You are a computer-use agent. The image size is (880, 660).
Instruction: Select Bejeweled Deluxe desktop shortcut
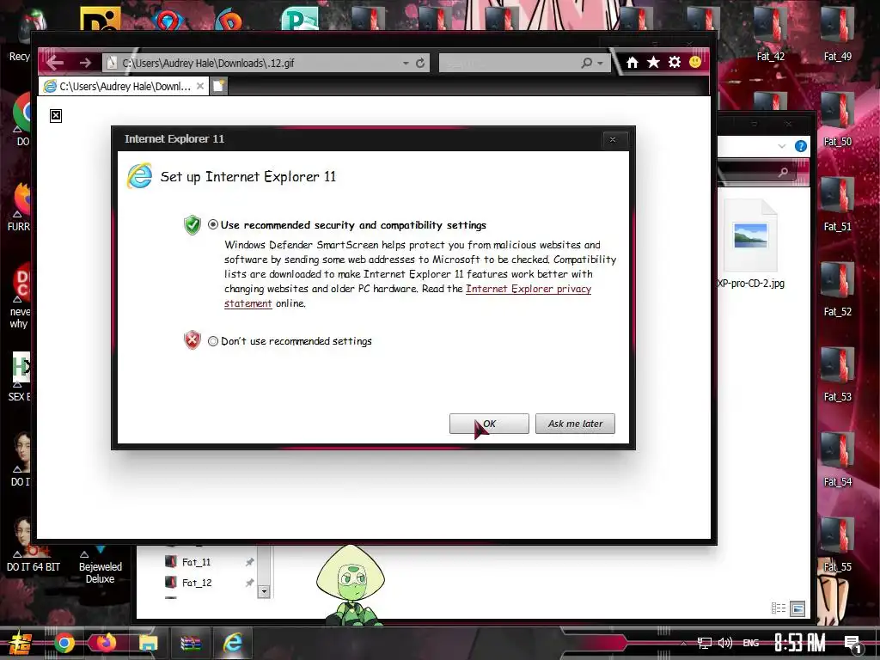click(x=100, y=565)
